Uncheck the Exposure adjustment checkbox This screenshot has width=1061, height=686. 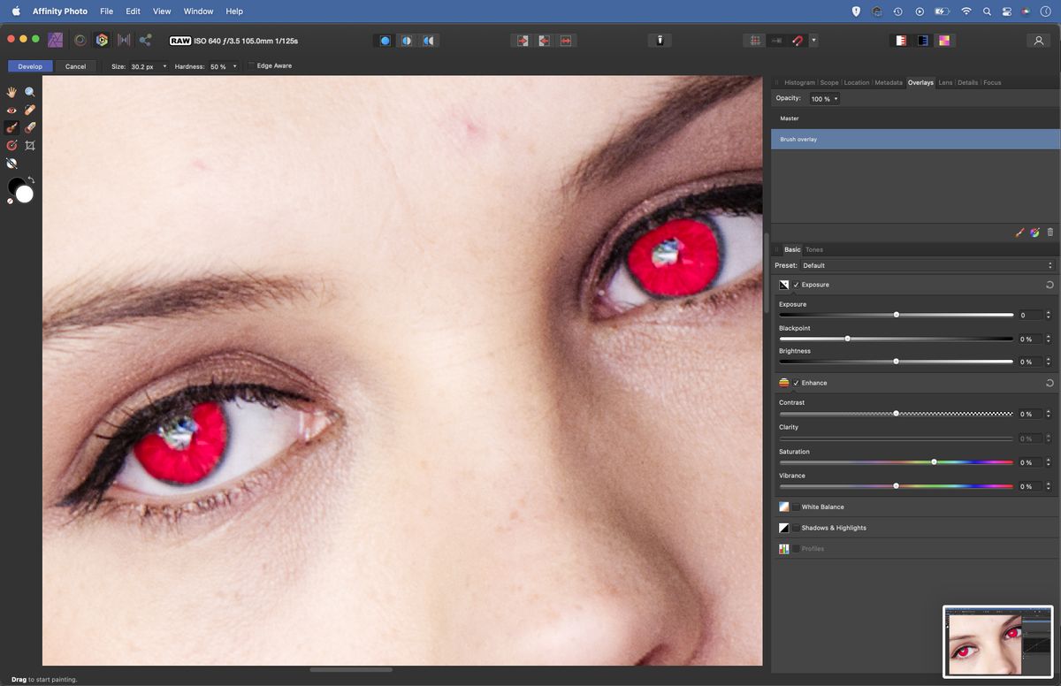point(797,284)
